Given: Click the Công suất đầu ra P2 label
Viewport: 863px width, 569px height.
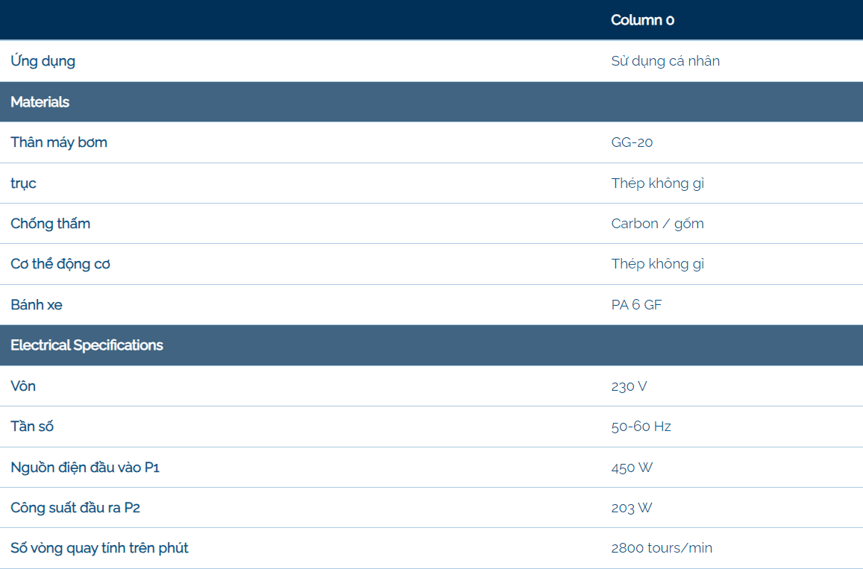Looking at the screenshot, I should (75, 508).
